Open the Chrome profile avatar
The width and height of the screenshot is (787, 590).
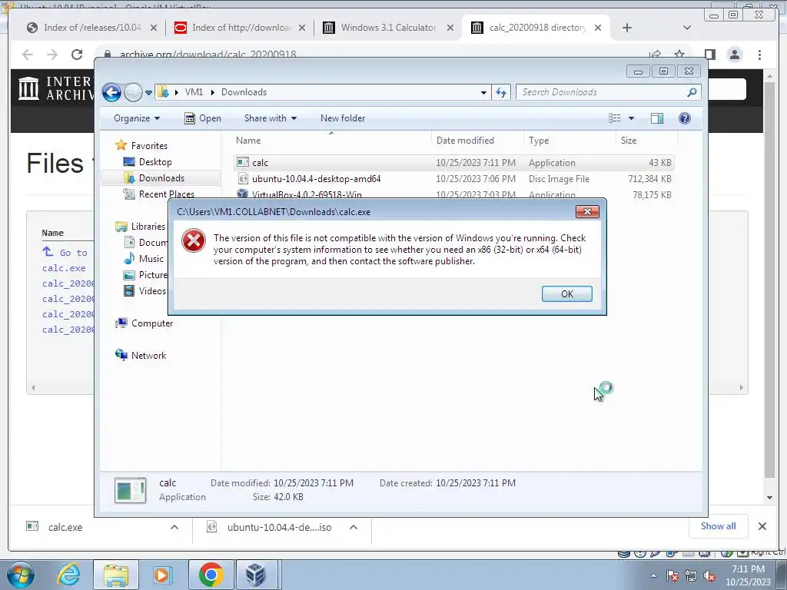pos(734,55)
